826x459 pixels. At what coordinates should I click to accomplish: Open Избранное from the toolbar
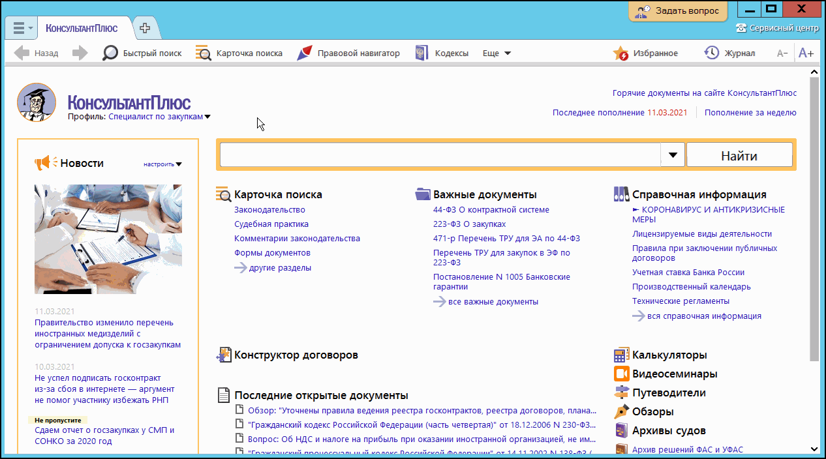click(645, 53)
